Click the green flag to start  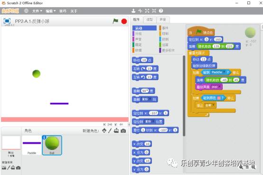tap(115, 21)
